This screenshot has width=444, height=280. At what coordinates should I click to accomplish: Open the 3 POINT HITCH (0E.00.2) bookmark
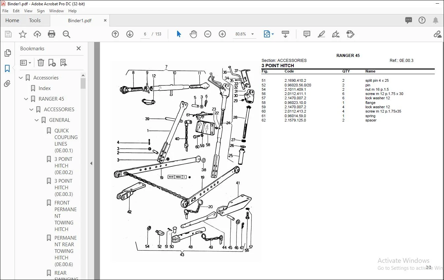point(64,166)
